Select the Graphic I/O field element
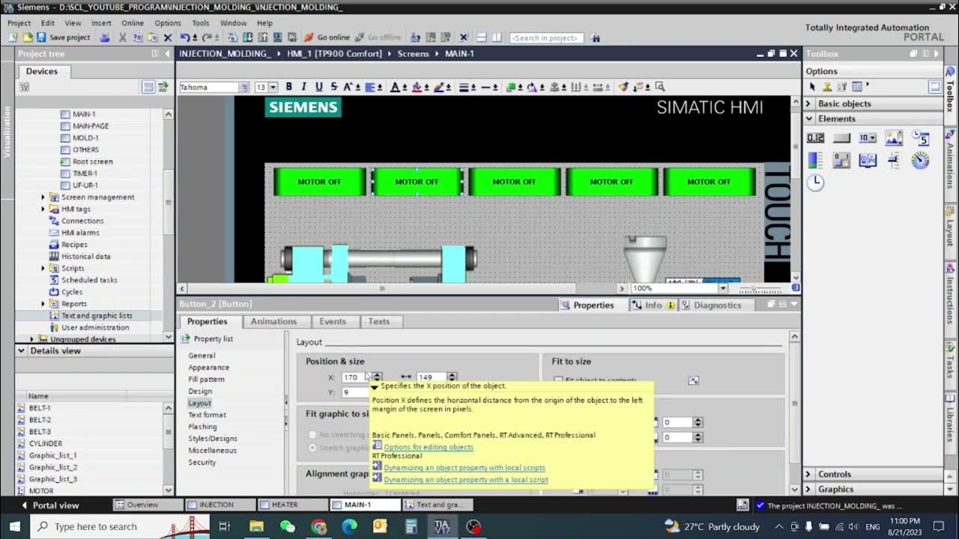 tap(894, 138)
